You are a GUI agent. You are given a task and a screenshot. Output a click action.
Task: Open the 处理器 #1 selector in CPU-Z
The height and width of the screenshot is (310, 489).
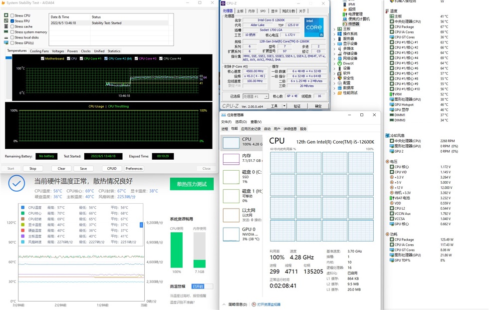[x=266, y=96]
